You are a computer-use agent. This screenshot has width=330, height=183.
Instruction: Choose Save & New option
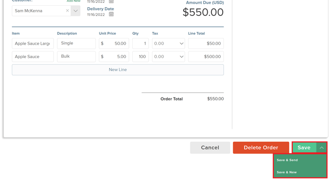[x=287, y=172]
